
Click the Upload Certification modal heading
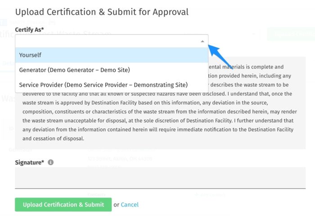pos(102,12)
